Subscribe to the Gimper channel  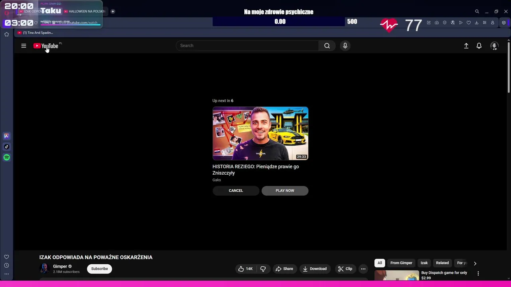click(99, 269)
